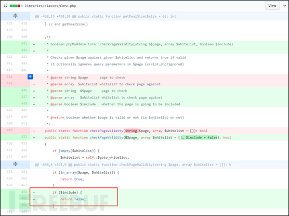Click 'it optionally ignores query parameters' comment
The width and height of the screenshot is (289, 216).
(115, 64)
